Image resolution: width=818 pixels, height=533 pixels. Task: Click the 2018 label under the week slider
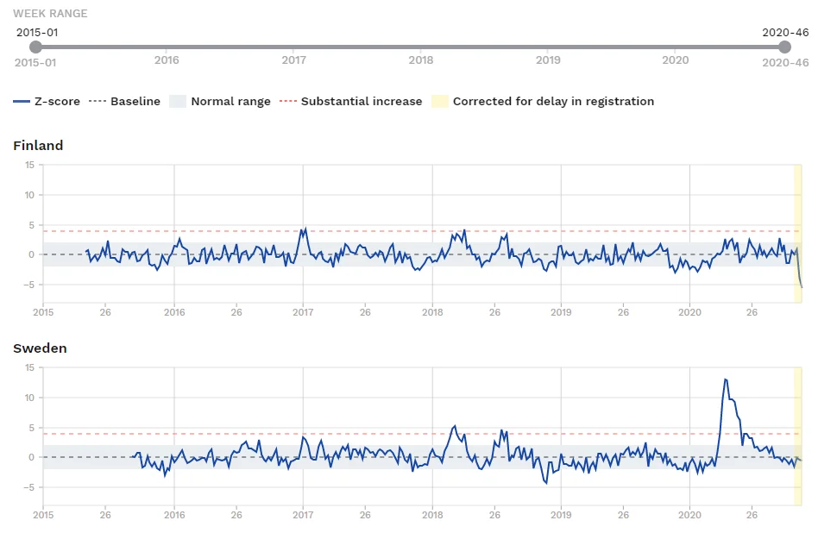pyautogui.click(x=421, y=60)
